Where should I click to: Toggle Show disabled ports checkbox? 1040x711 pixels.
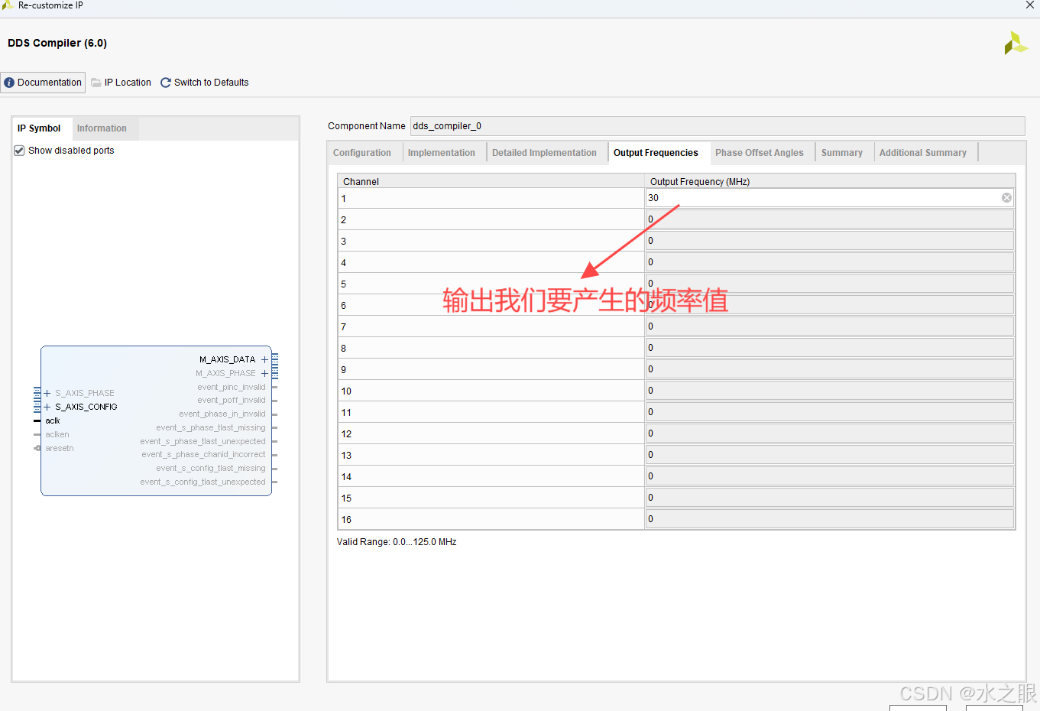(19, 151)
